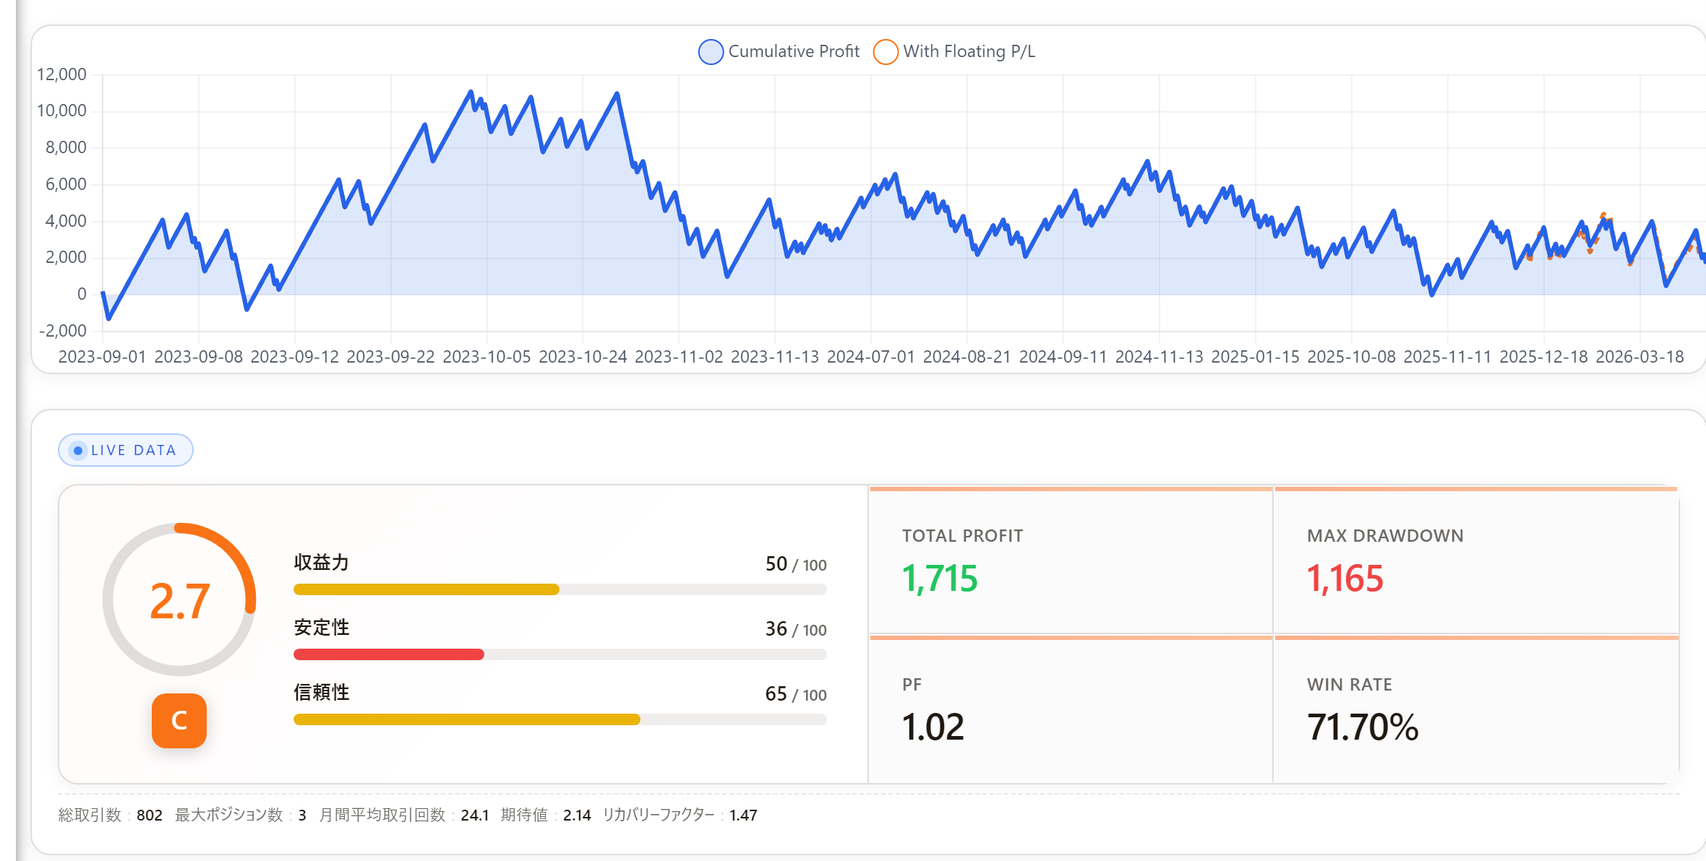Click the 2023-11-13 date axis label
The height and width of the screenshot is (861, 1706).
pyautogui.click(x=775, y=357)
